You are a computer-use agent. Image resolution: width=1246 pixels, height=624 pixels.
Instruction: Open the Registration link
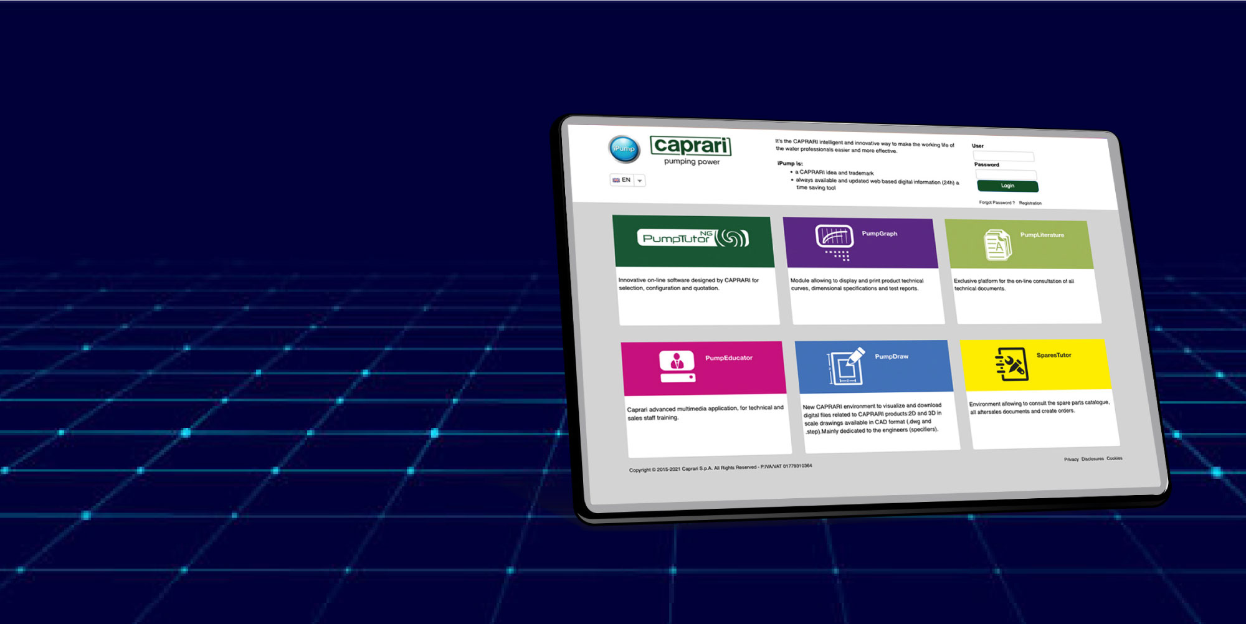[x=1030, y=203]
